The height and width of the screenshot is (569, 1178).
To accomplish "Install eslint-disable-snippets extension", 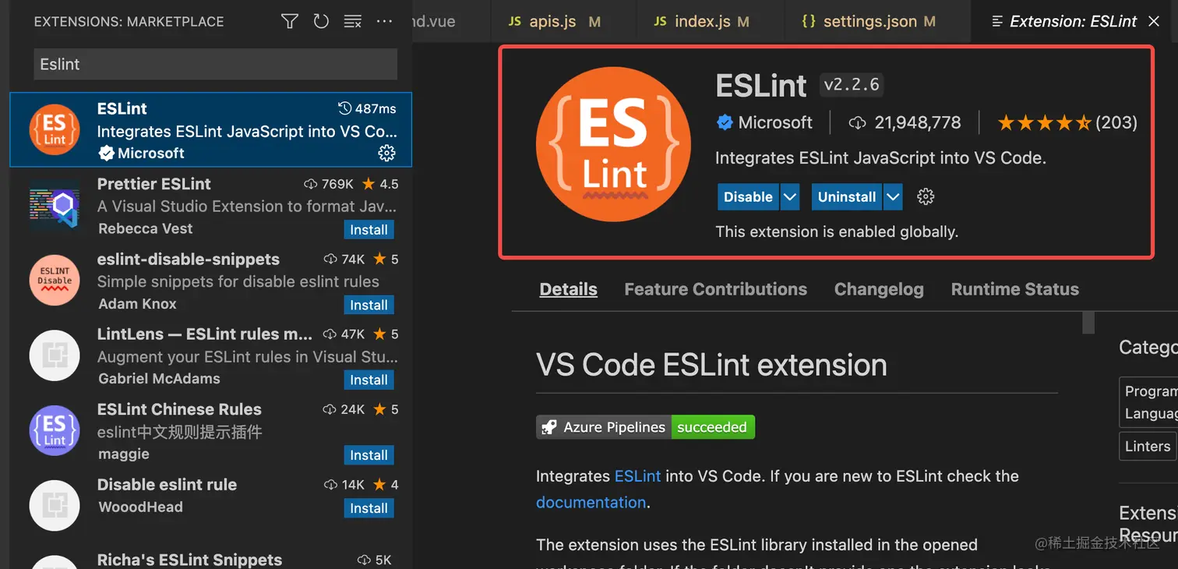I will [x=369, y=305].
